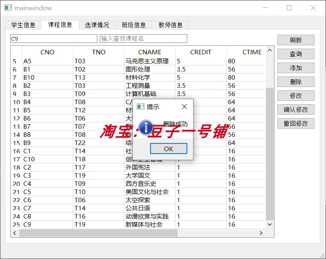The width and height of the screenshot is (326, 259).
Task: Click the 确认修改 button
Action: (296, 109)
